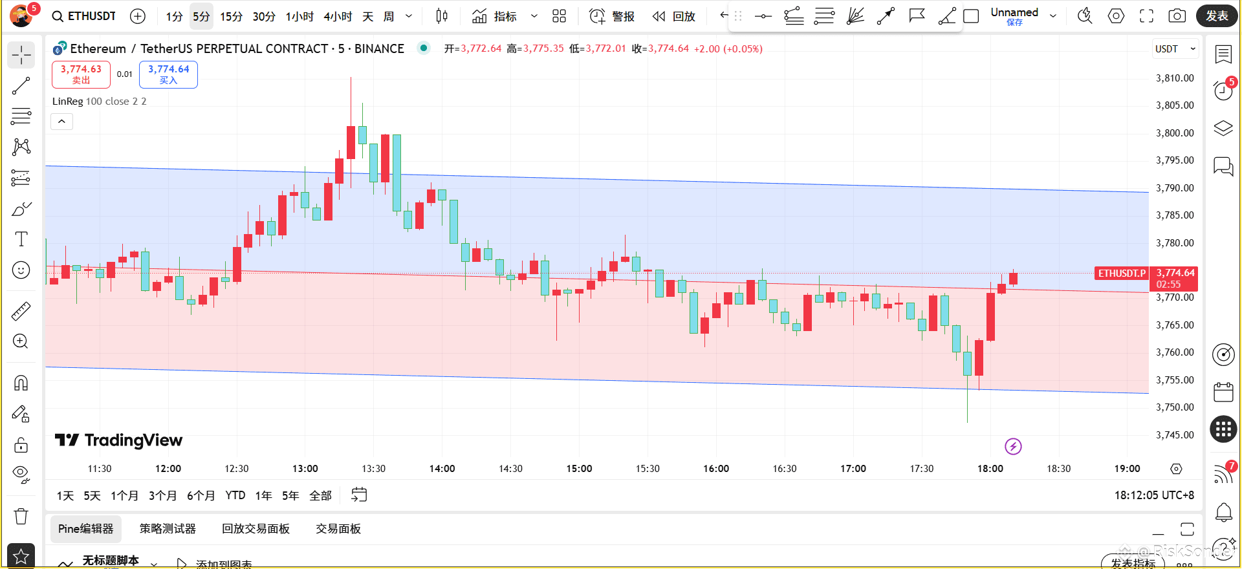1242x569 pixels.
Task: Open indicator templates grid icon
Action: (x=560, y=16)
